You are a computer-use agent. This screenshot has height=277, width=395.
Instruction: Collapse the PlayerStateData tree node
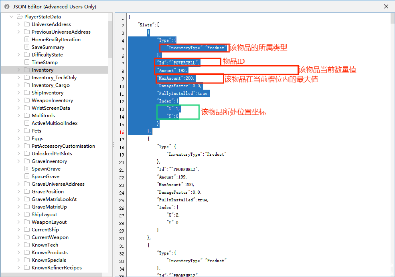pyautogui.click(x=11, y=16)
